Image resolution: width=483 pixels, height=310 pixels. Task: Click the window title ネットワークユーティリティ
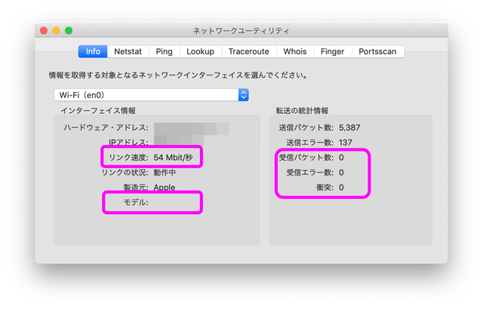(x=241, y=31)
